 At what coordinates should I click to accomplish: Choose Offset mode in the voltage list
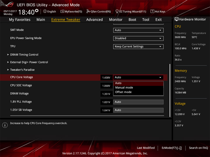[138, 92]
